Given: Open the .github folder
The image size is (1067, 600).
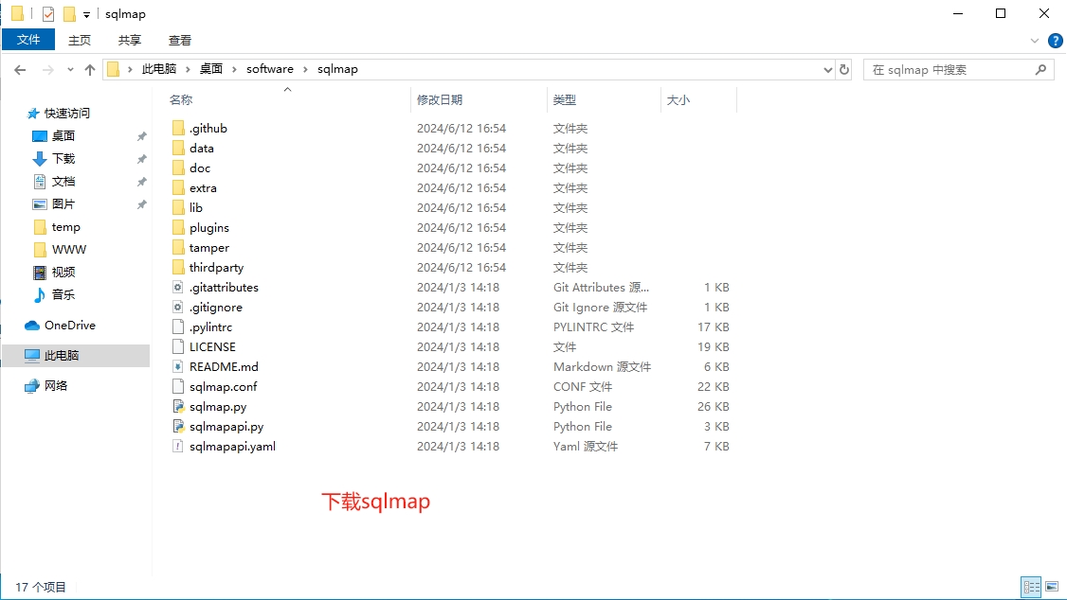Looking at the screenshot, I should coord(208,129).
